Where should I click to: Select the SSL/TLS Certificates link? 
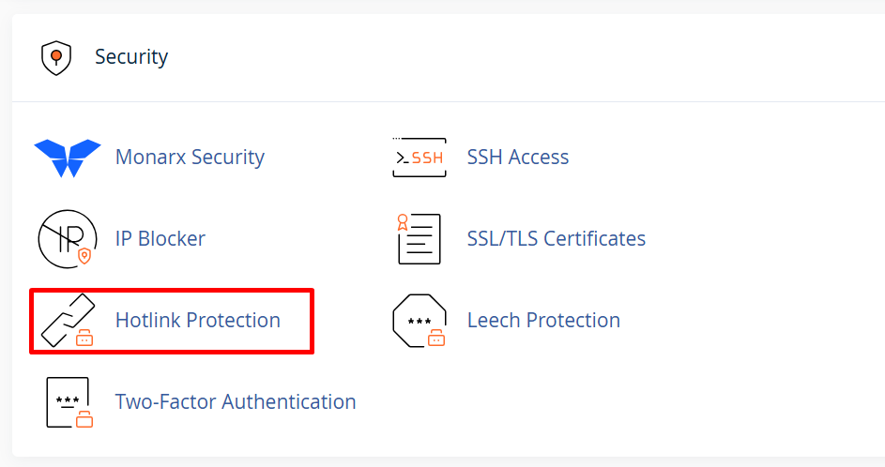556,238
